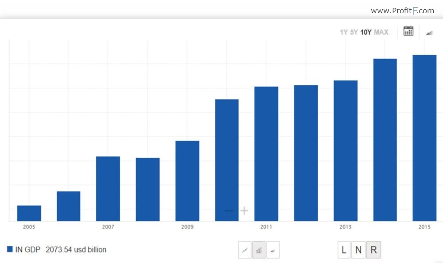The width and height of the screenshot is (443, 263).
Task: Switch to line chart view
Action: [x=245, y=250]
